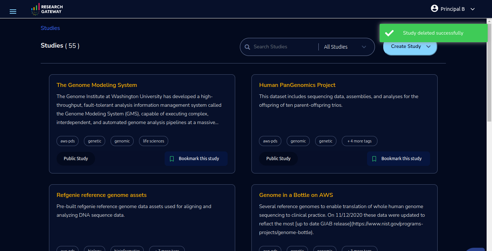Click Genome in a Bottle description text

coord(342,220)
